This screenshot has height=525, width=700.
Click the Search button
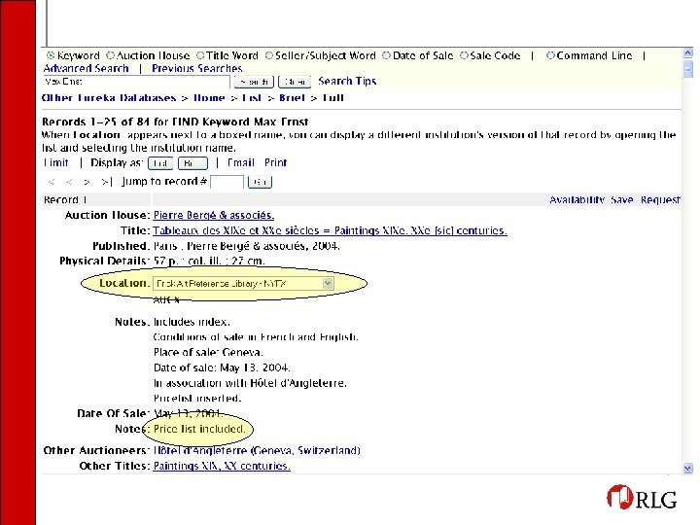click(x=254, y=82)
